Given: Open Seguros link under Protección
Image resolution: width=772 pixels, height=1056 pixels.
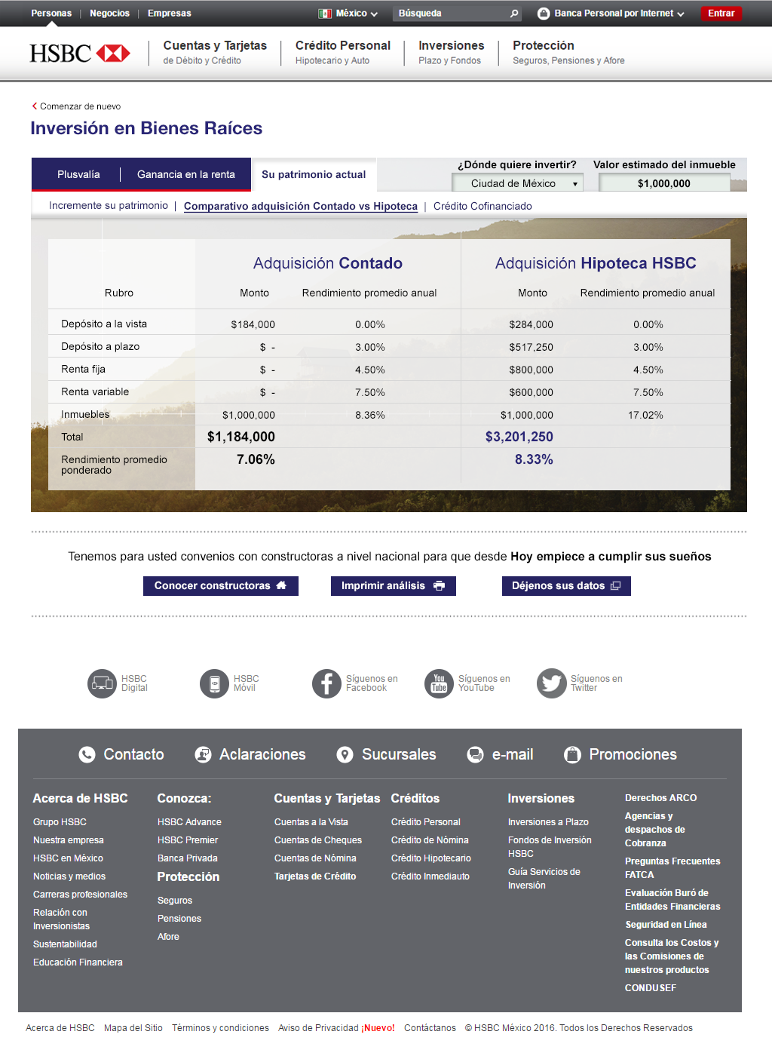Looking at the screenshot, I should (x=175, y=901).
